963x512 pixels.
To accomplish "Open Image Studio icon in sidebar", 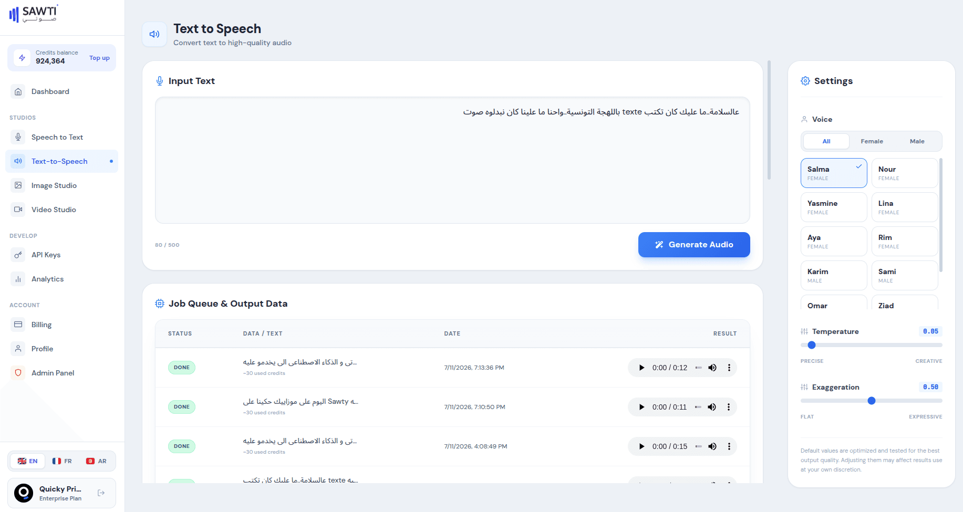I will pos(18,185).
